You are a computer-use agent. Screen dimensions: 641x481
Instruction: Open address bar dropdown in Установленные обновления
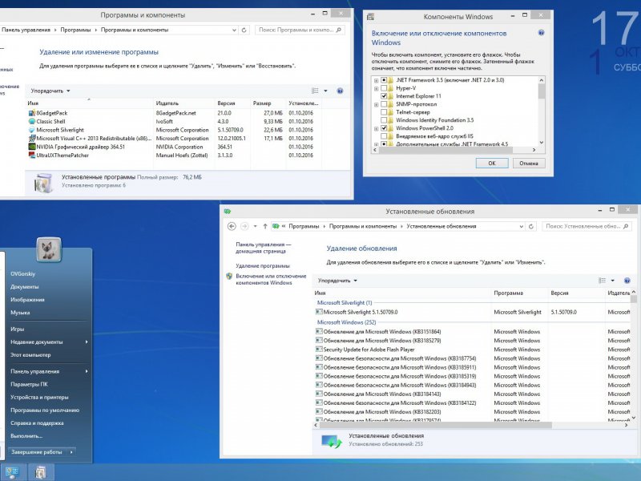coord(522,226)
